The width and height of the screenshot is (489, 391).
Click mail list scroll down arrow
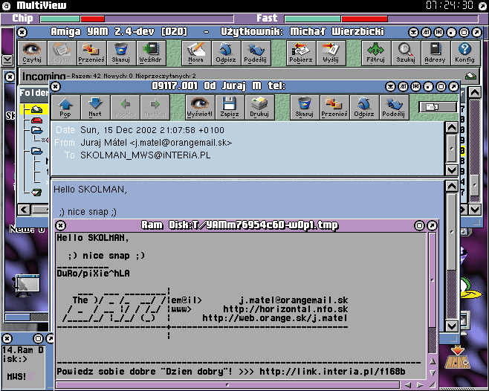pyautogui.click(x=475, y=210)
